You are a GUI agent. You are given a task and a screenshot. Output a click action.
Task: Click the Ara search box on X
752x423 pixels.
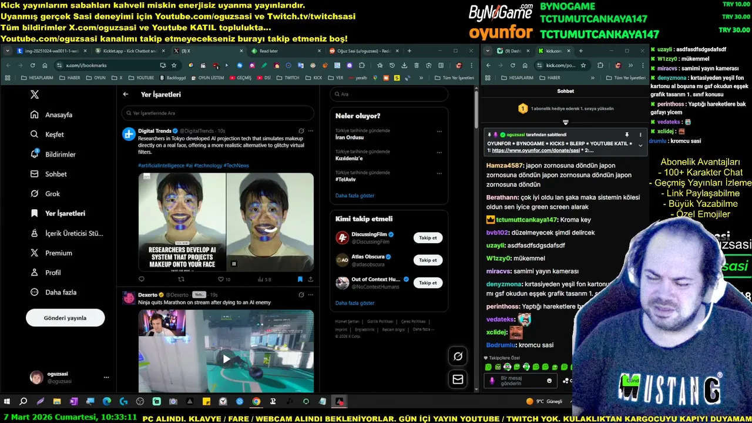pyautogui.click(x=389, y=94)
